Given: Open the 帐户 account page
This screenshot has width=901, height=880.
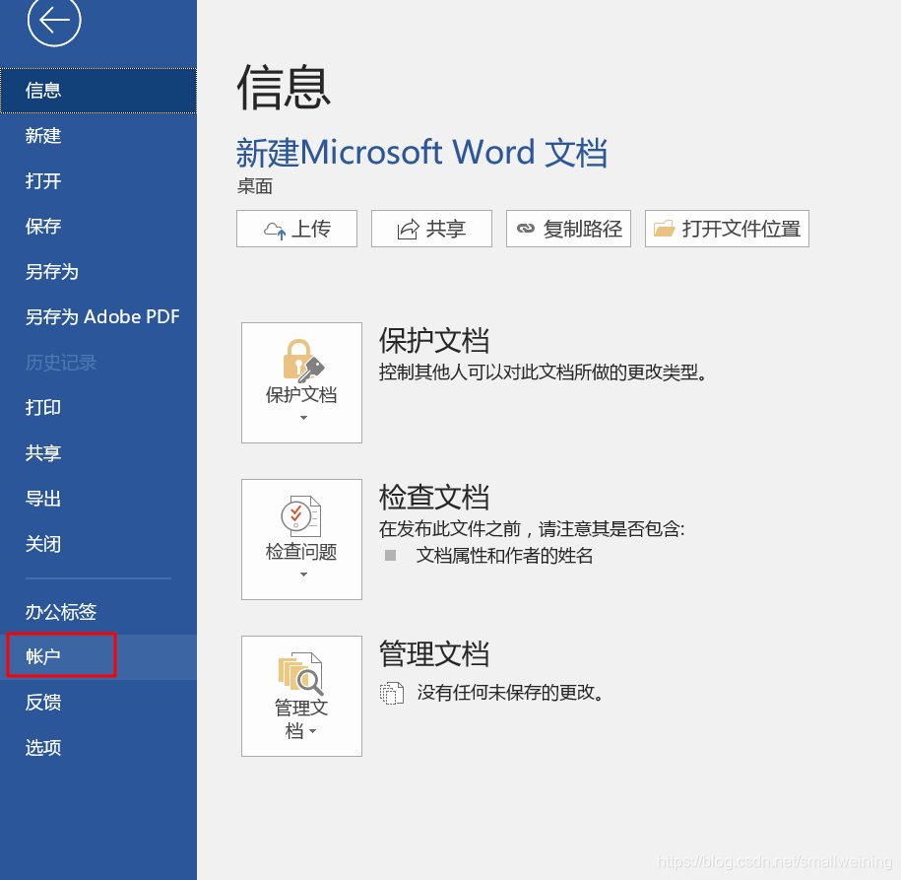Looking at the screenshot, I should 98,657.
